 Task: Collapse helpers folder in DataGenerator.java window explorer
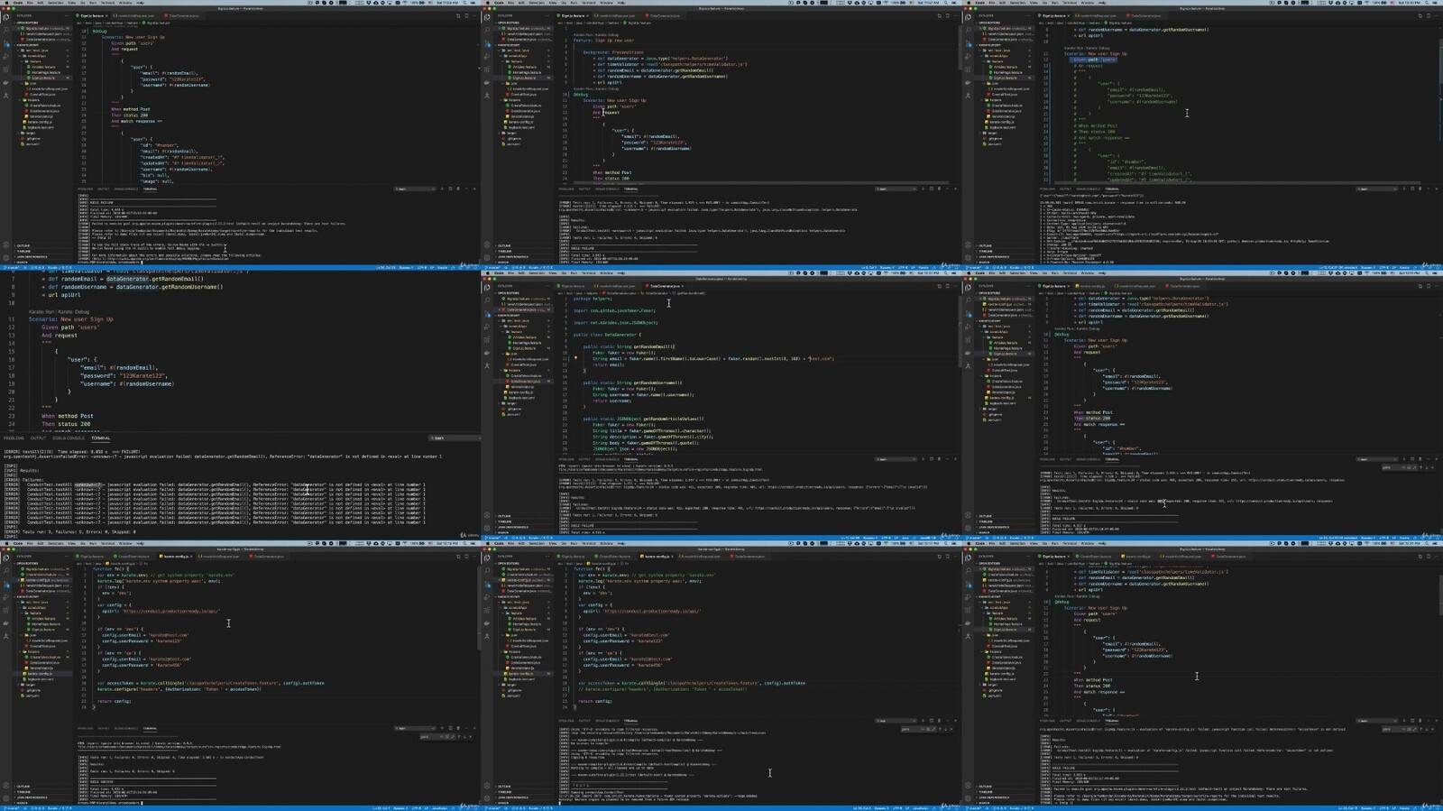pyautogui.click(x=513, y=370)
